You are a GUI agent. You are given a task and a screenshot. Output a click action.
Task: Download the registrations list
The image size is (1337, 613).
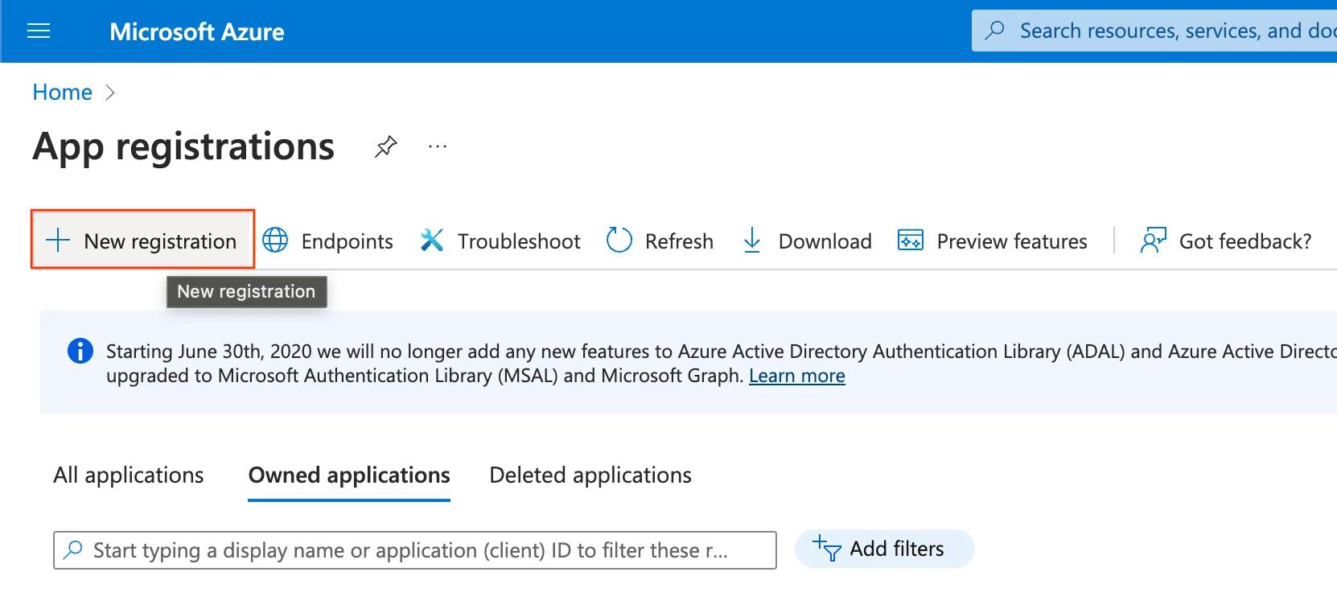[806, 241]
